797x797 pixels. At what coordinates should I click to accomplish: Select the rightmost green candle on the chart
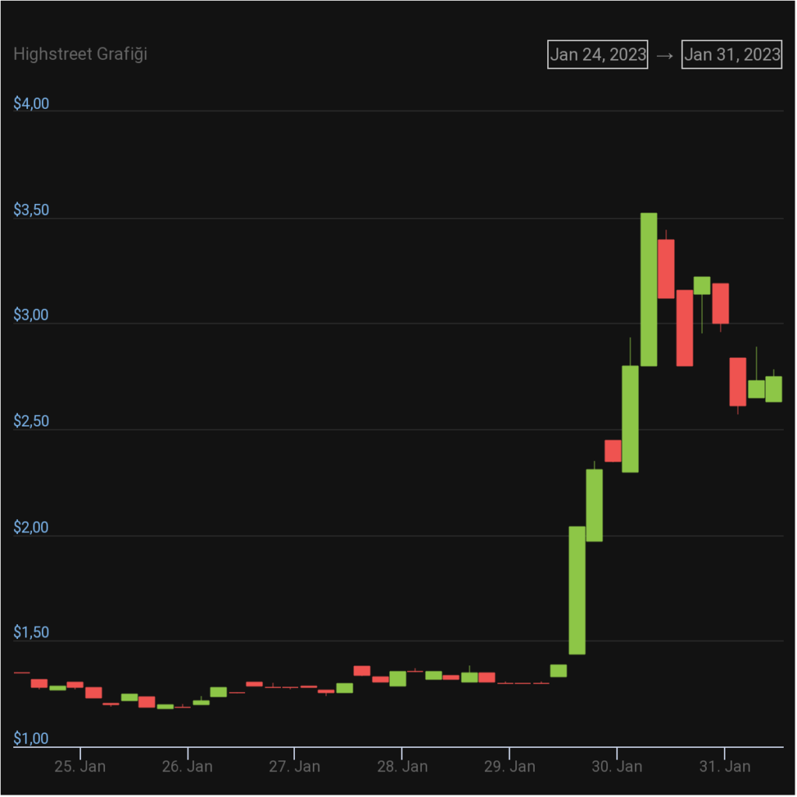coord(774,388)
